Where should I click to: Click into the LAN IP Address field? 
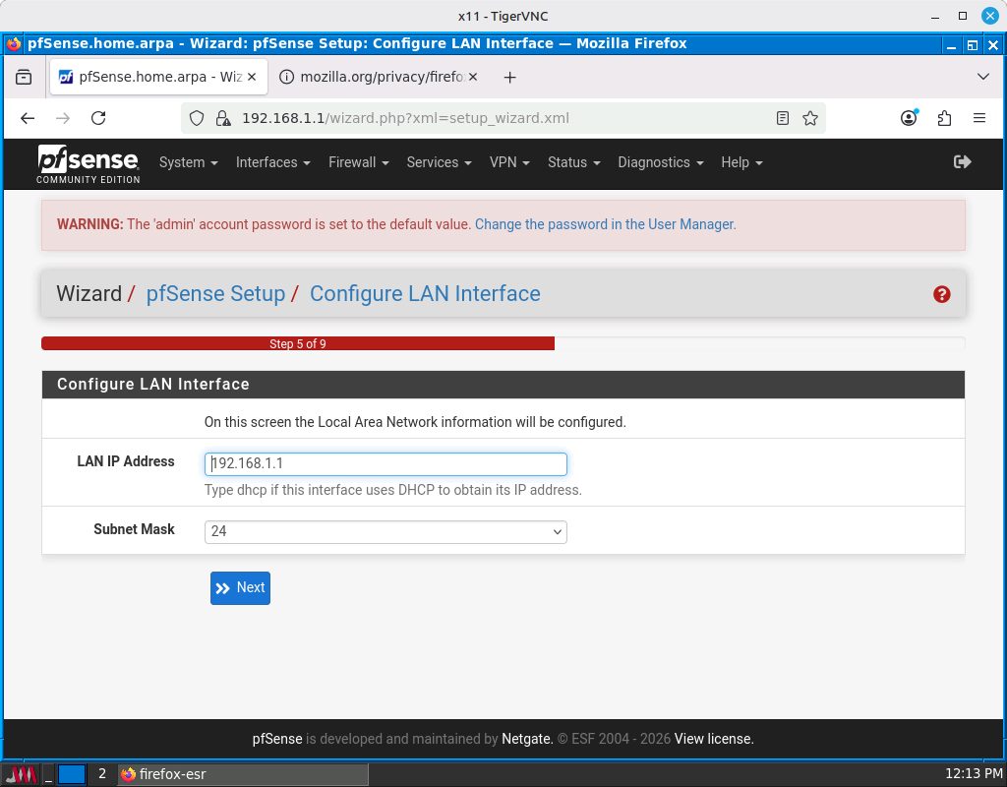pos(385,463)
